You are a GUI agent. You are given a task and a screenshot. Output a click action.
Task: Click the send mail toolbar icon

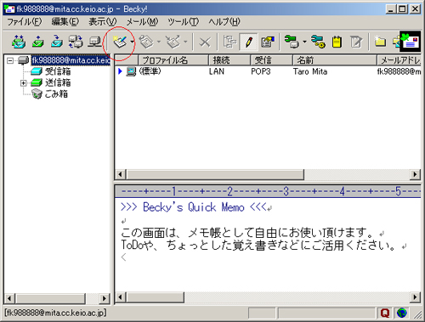(37, 42)
